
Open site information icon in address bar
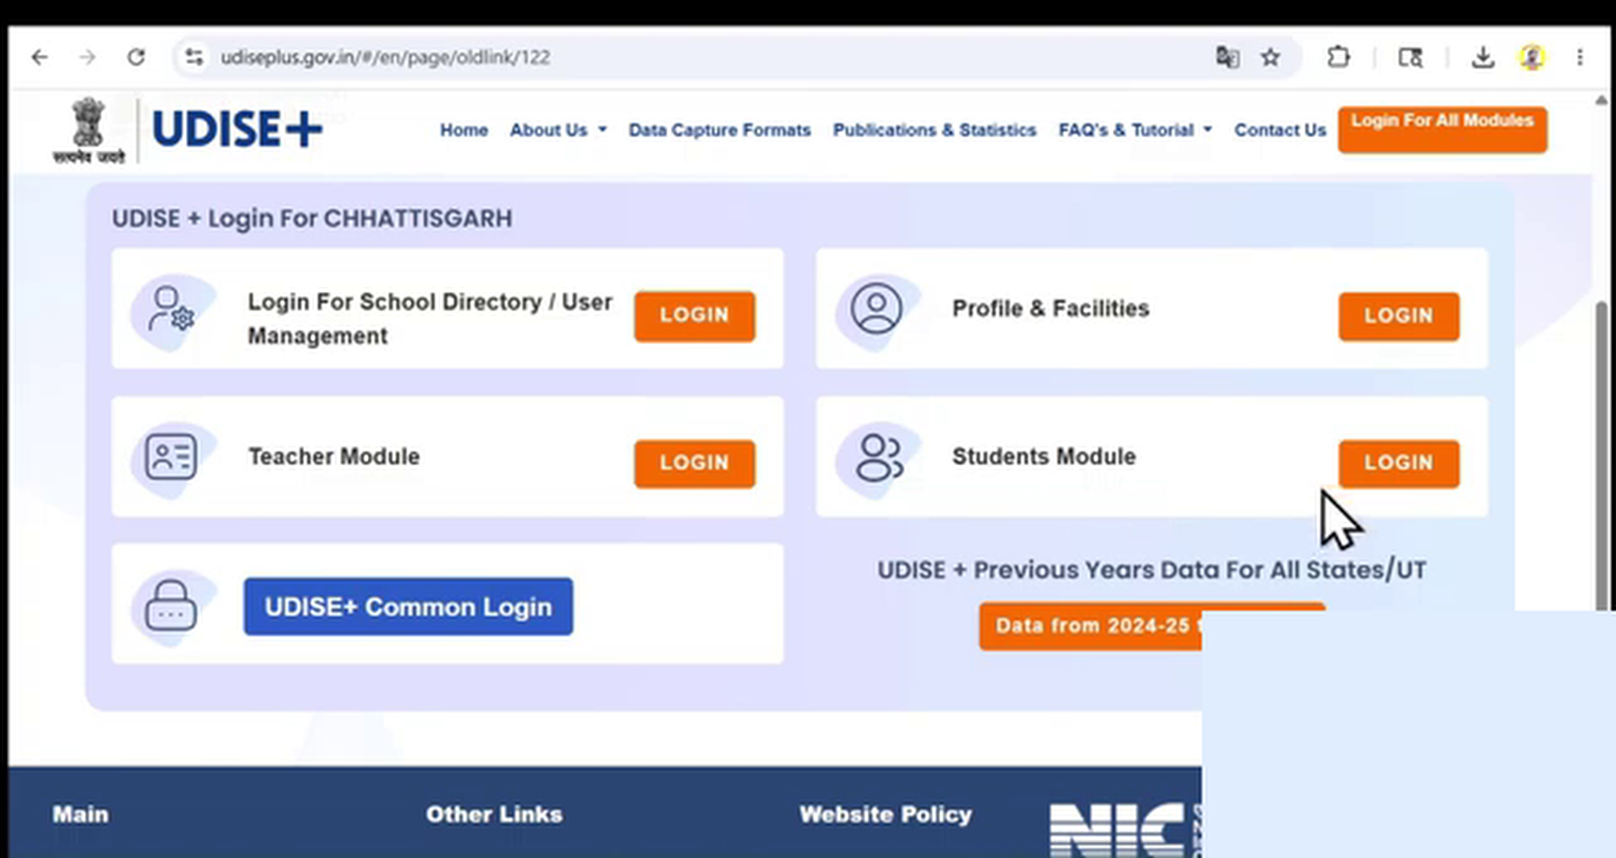pyautogui.click(x=194, y=57)
